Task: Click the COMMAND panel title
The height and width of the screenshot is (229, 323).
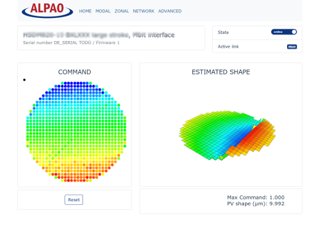Action: tap(74, 72)
